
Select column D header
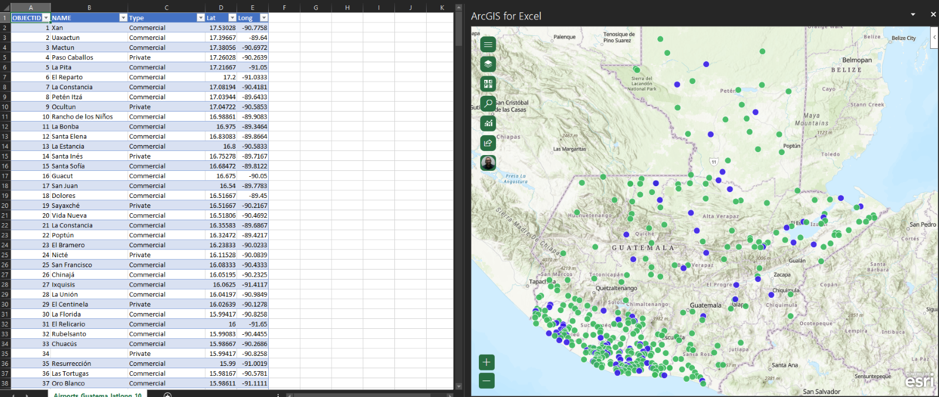pyautogui.click(x=221, y=8)
